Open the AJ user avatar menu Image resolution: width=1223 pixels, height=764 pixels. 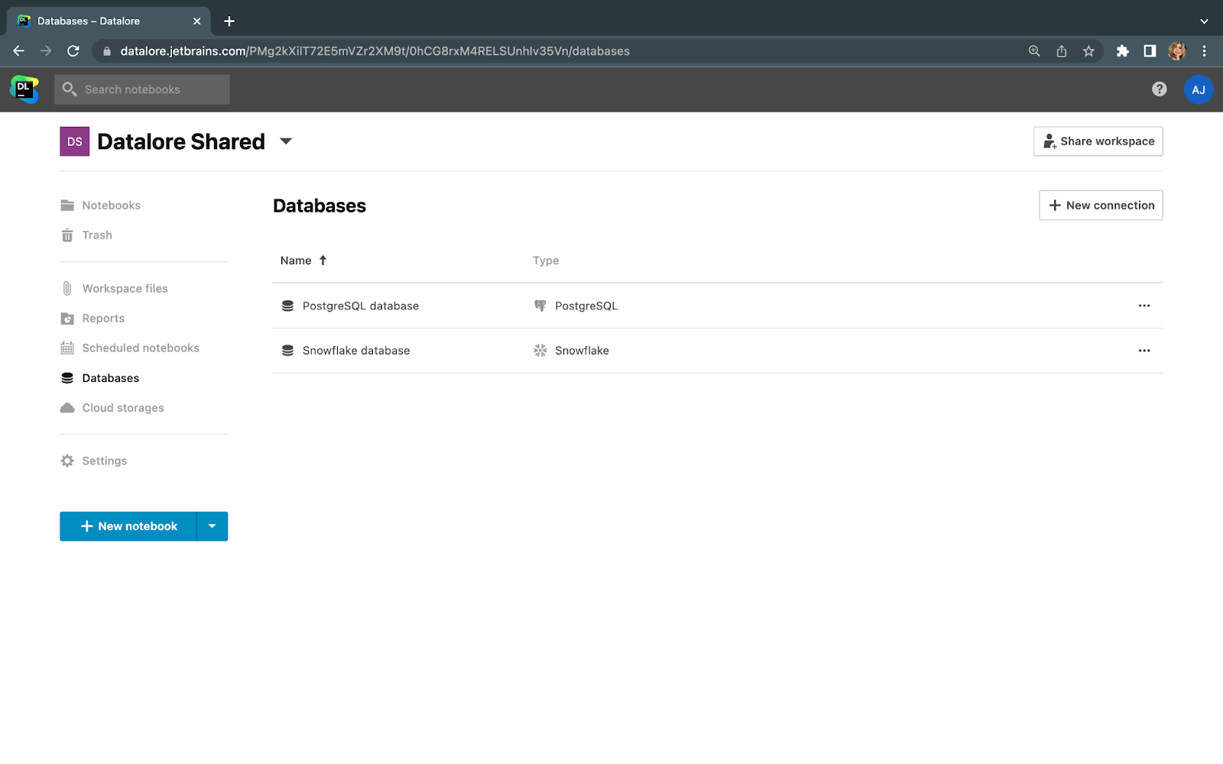(1198, 89)
